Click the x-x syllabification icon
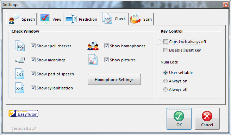 (20, 88)
